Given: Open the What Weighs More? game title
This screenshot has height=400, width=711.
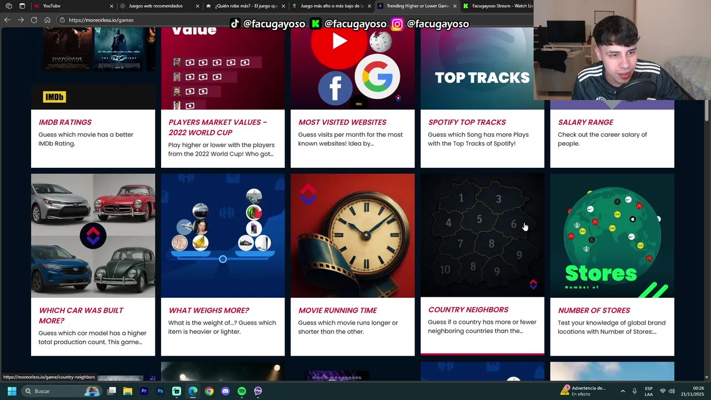Looking at the screenshot, I should [209, 311].
